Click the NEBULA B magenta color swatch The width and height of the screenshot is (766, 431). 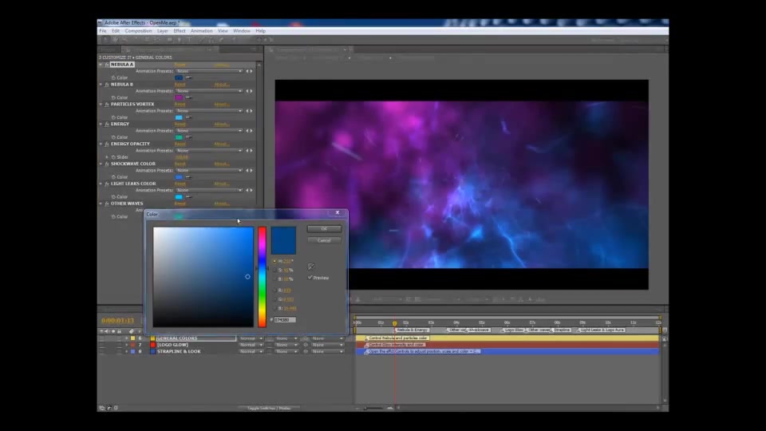(179, 97)
